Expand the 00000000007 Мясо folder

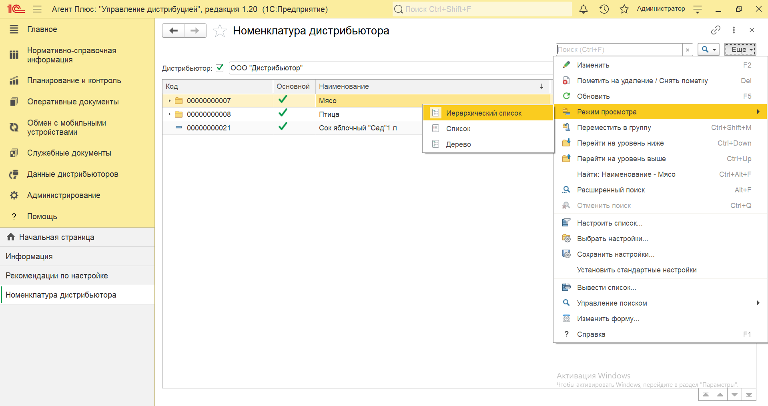point(170,101)
